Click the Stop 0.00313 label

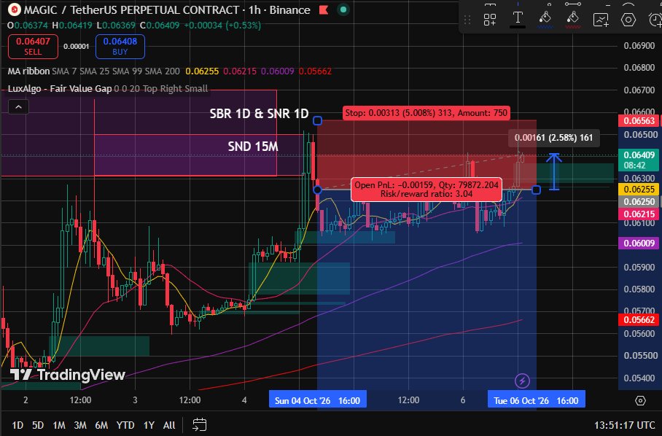pyautogui.click(x=426, y=113)
